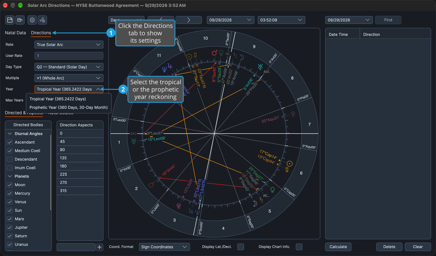436x256 pixels.
Task: Open the Coord. Format dropdown
Action: pos(164,247)
